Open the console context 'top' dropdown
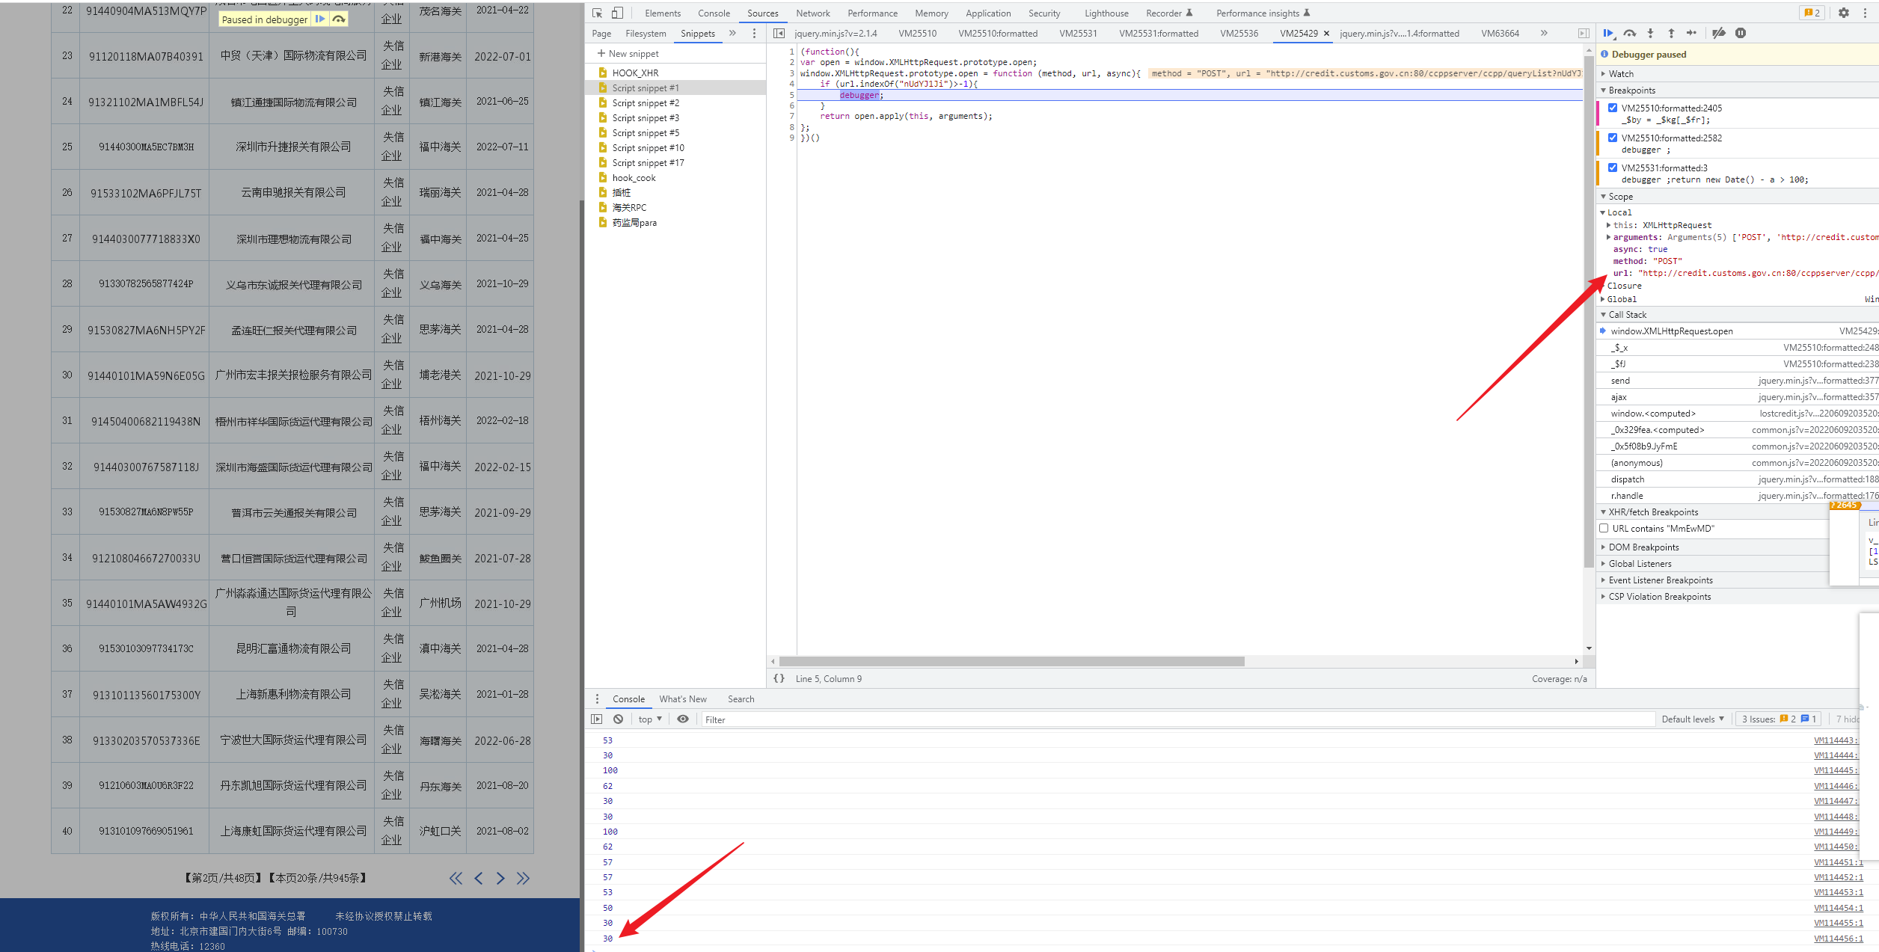Viewport: 1879px width, 952px height. [x=650, y=719]
